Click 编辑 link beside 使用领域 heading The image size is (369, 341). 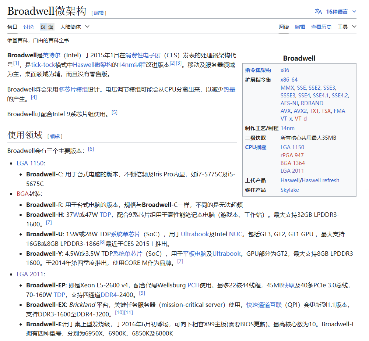[55, 136]
